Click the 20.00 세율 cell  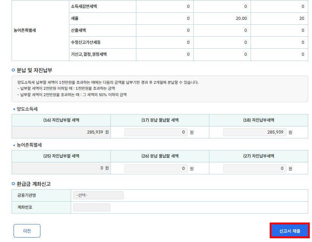[222, 18]
